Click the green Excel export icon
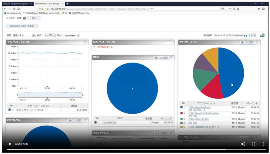This screenshot has width=270, height=154. pyautogui.click(x=262, y=36)
